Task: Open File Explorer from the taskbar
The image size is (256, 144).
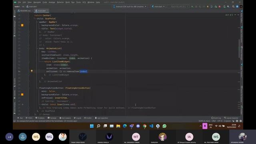Action: [x=118, y=126]
